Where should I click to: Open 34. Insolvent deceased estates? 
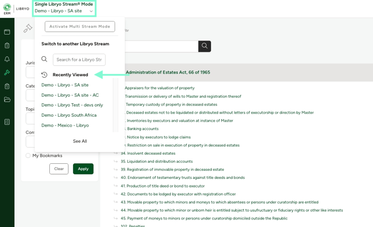(x=148, y=153)
